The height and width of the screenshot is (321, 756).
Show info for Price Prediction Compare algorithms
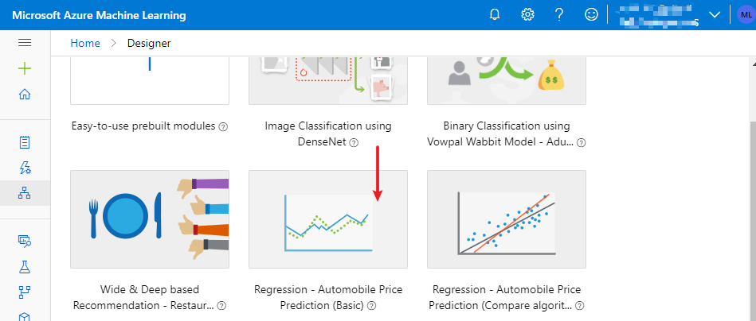[x=580, y=306]
